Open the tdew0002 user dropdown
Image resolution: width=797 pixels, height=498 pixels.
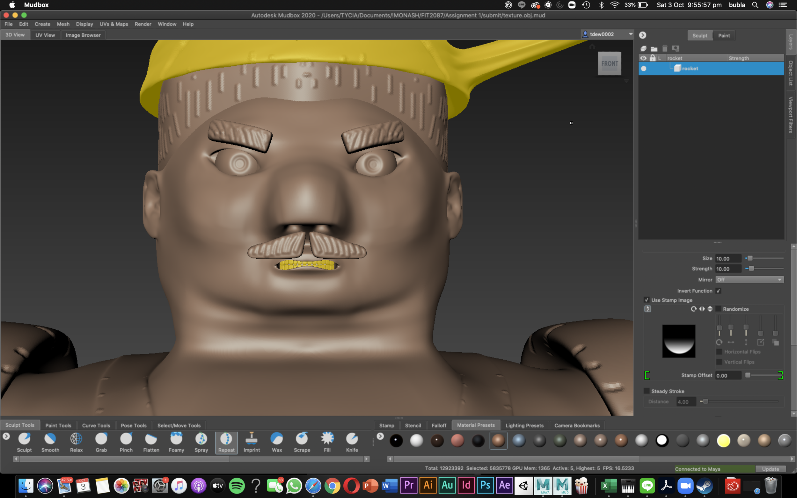pos(607,34)
